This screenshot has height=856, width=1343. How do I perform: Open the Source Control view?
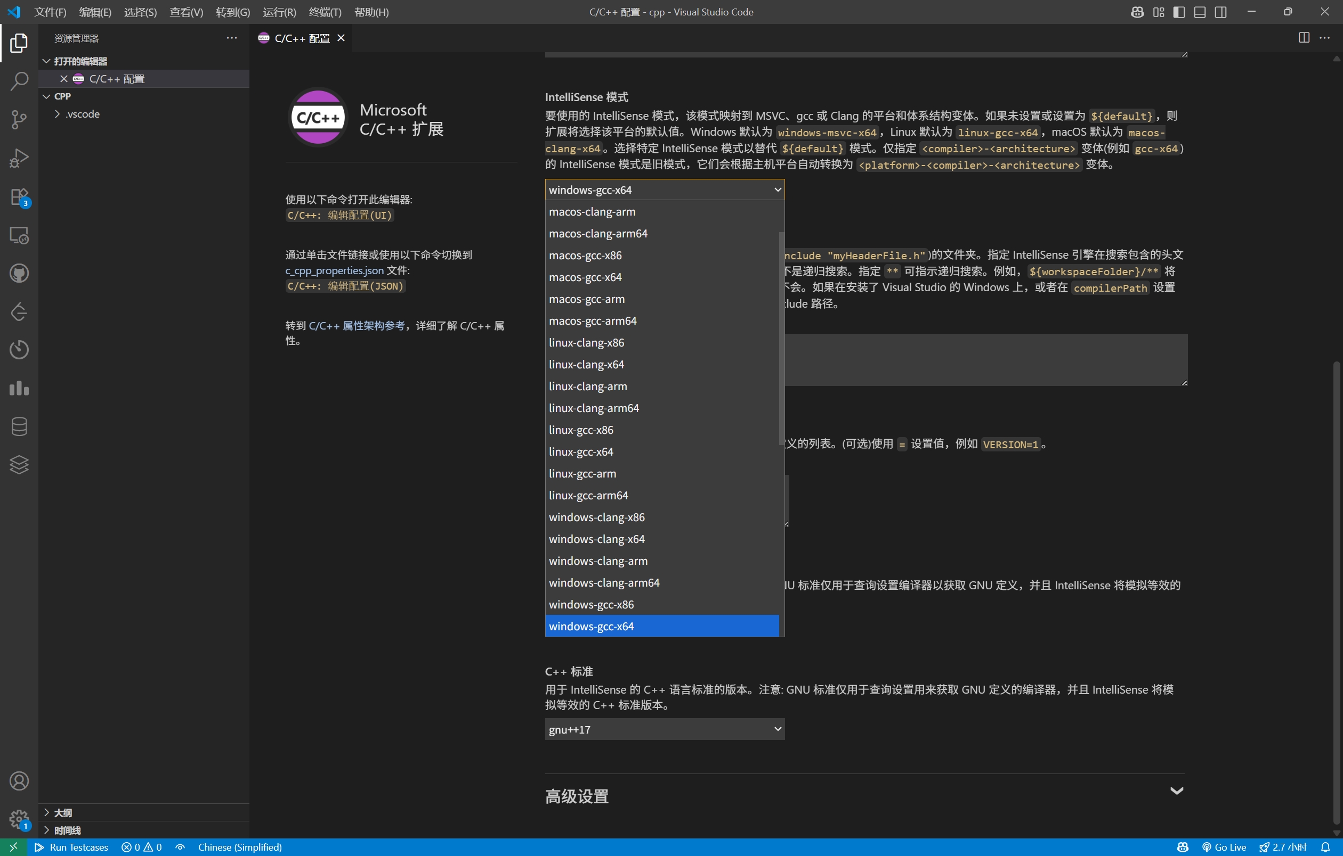19,119
